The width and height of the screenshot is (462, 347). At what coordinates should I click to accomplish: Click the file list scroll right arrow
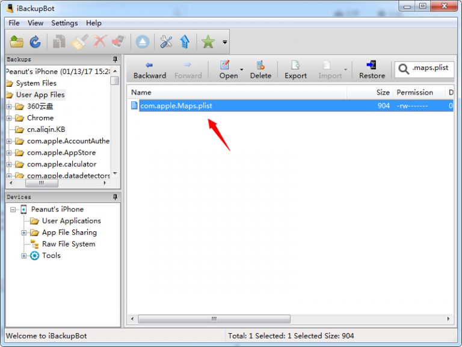click(x=448, y=319)
